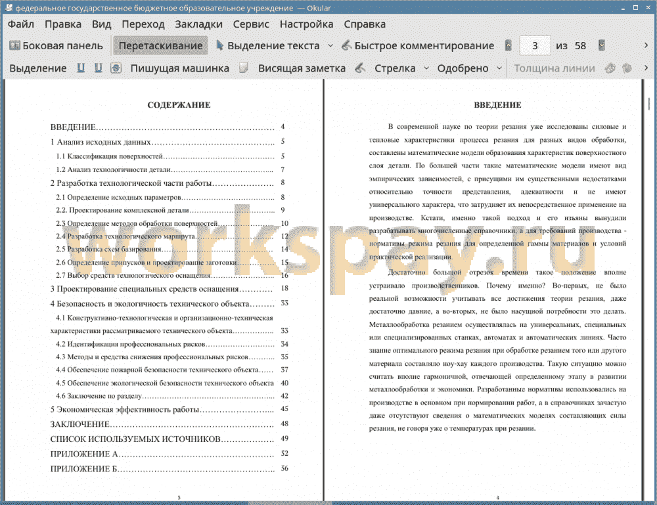Expand the dropdown arrow next to Выделение текста
The image size is (657, 505).
[x=330, y=46]
